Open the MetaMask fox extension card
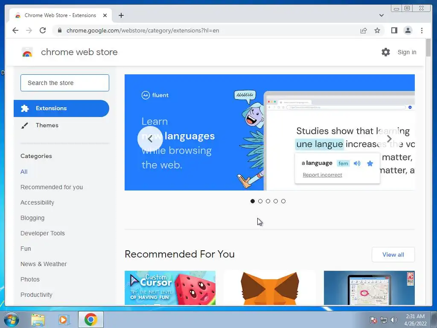 (x=270, y=288)
